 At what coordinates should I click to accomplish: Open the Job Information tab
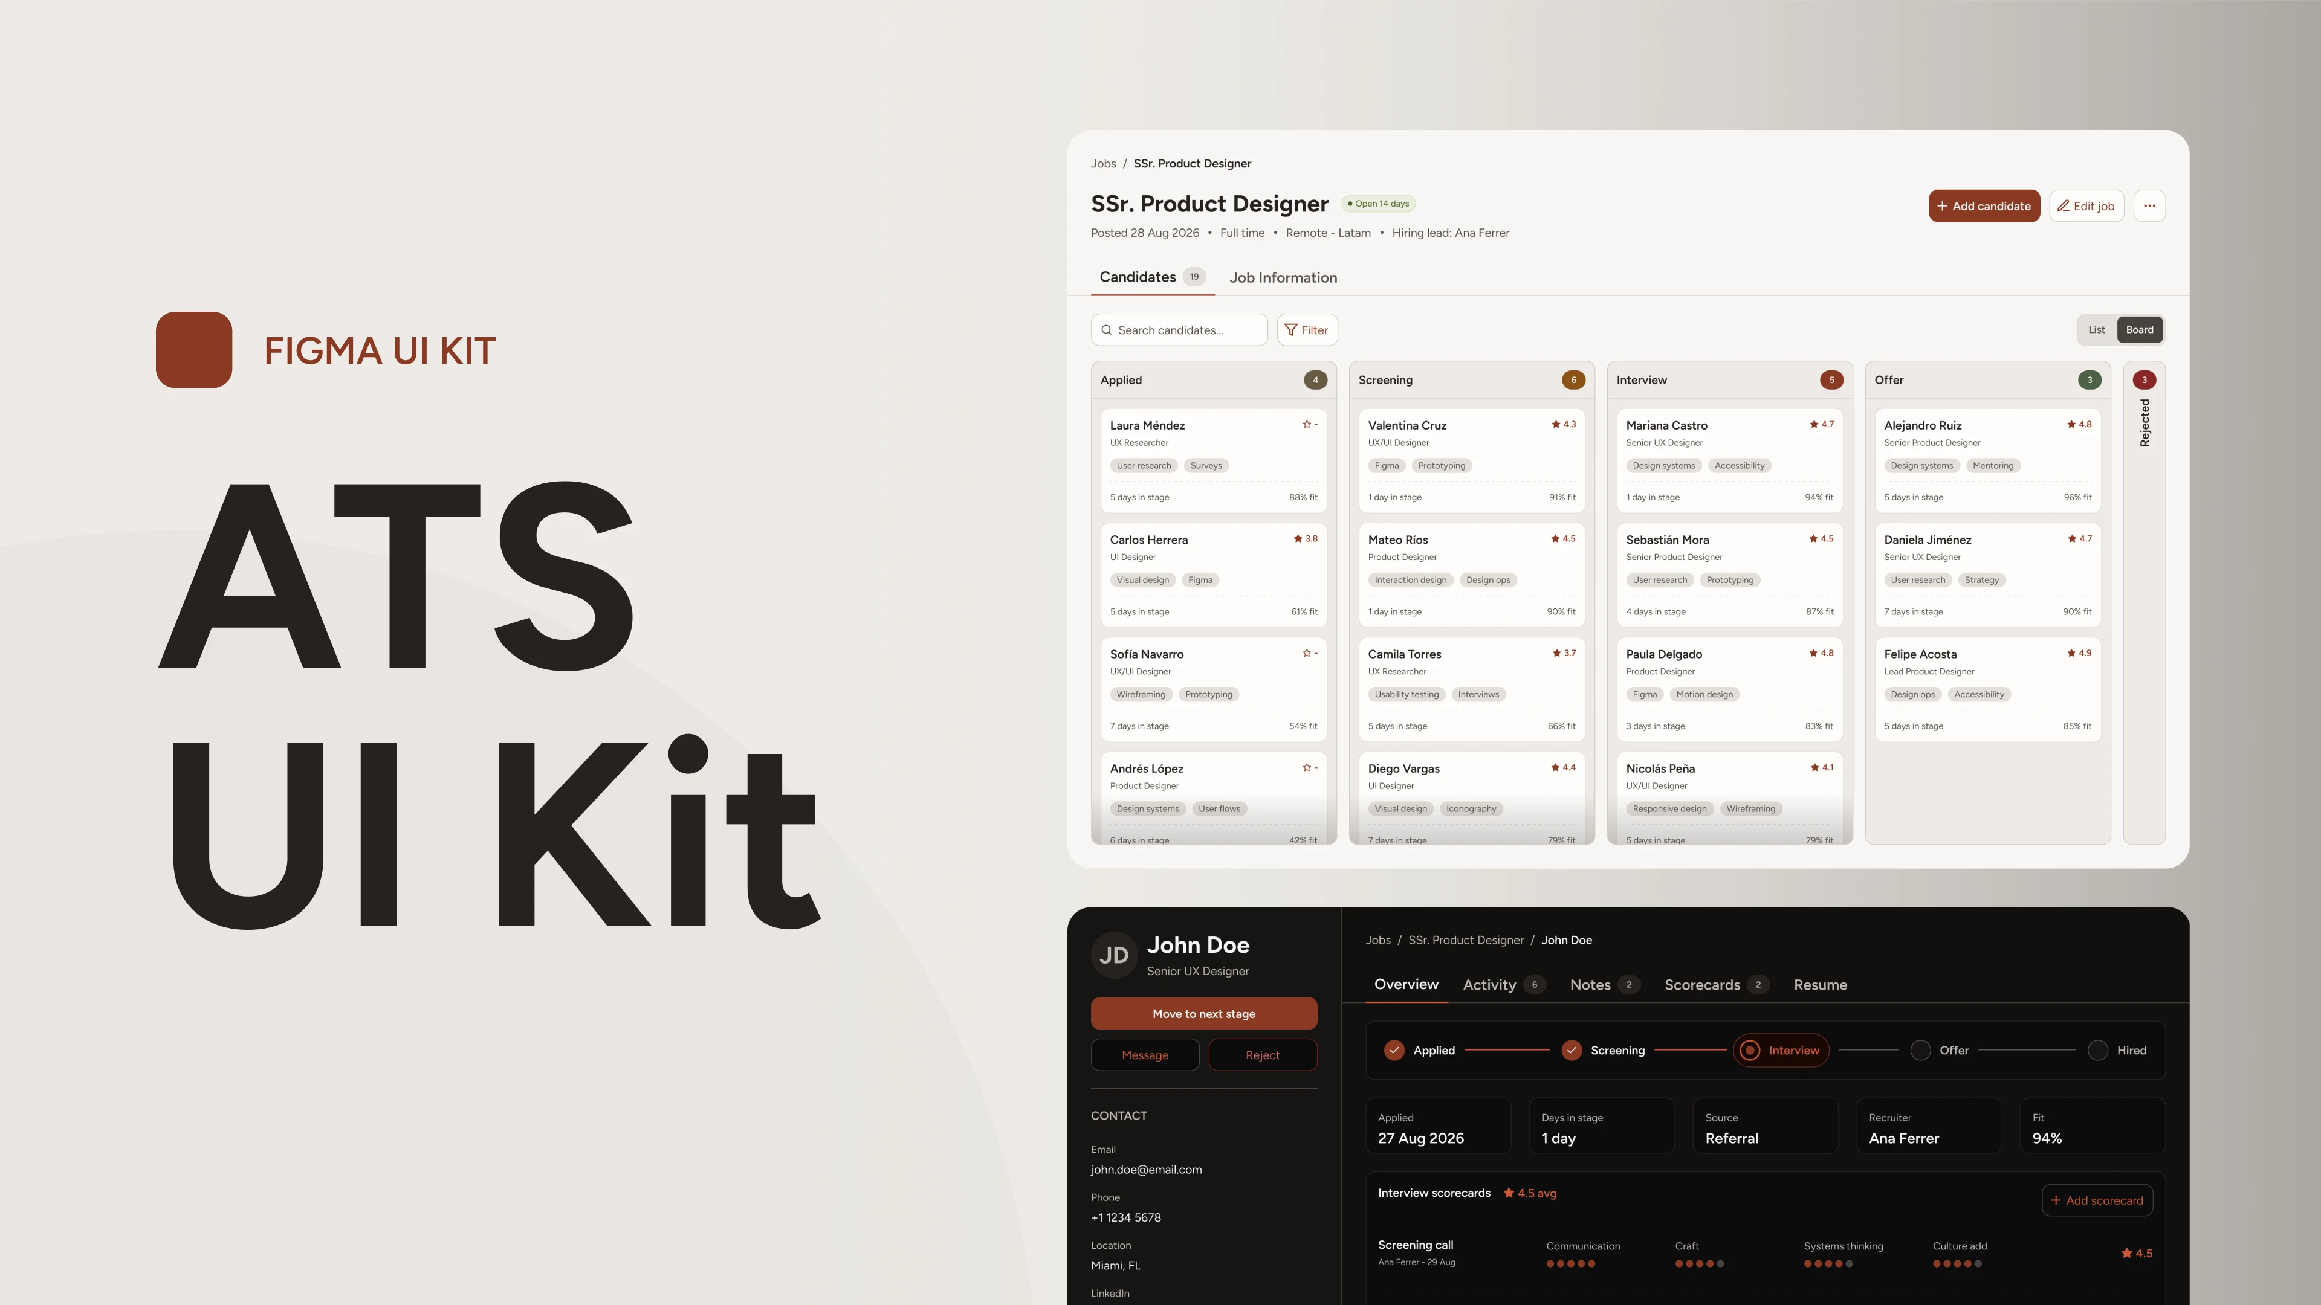click(1283, 277)
